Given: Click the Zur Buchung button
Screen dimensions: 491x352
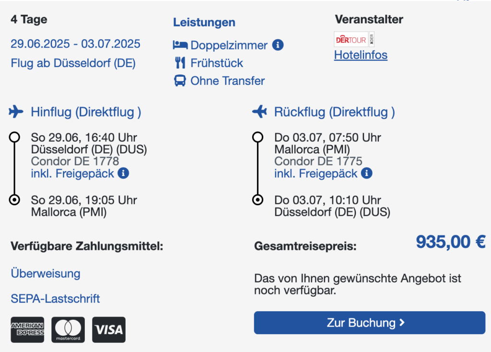Looking at the screenshot, I should (370, 323).
